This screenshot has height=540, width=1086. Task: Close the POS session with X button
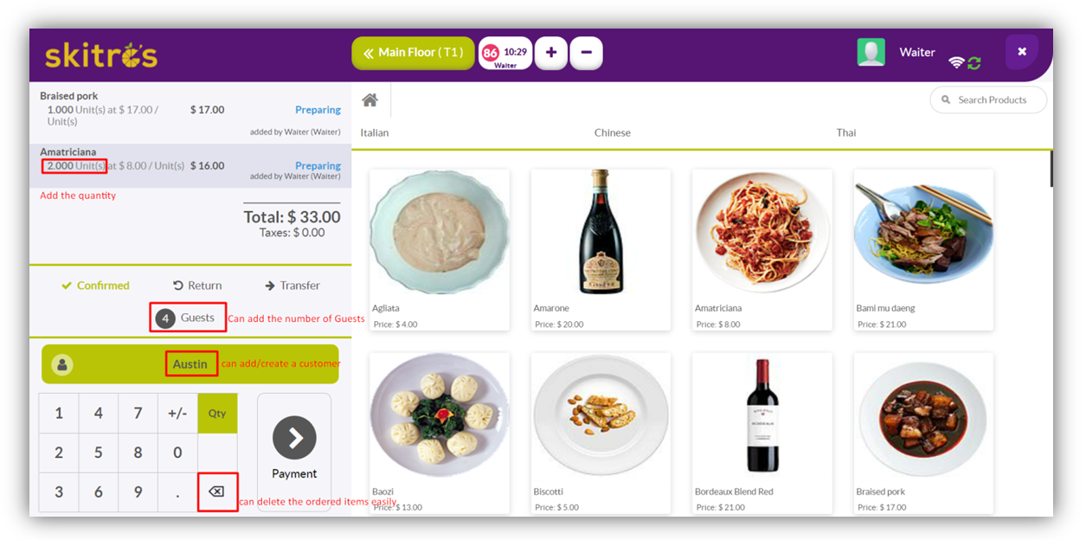pyautogui.click(x=1021, y=52)
